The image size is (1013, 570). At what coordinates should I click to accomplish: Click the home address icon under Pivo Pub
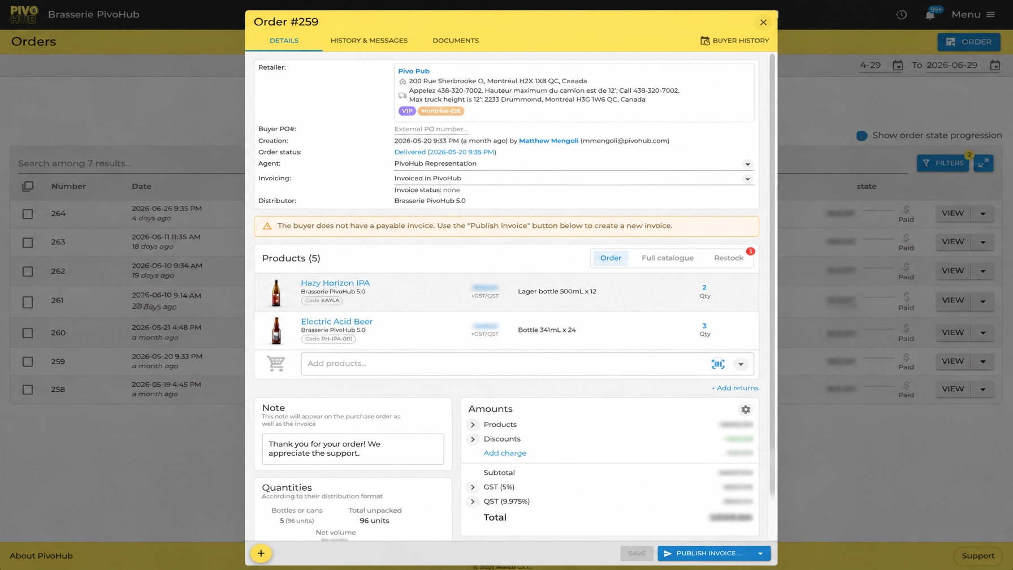tap(402, 81)
